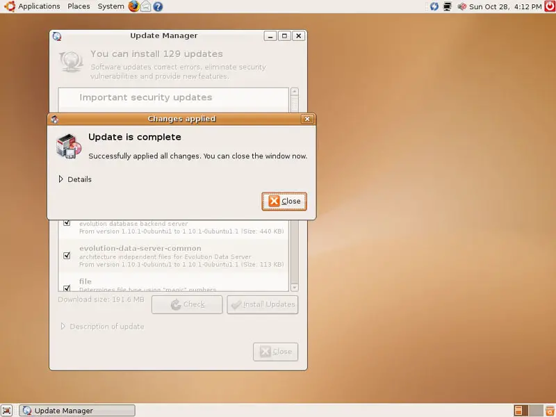Click the Update Manager taskbar button
The height and width of the screenshot is (417, 556).
click(76, 411)
